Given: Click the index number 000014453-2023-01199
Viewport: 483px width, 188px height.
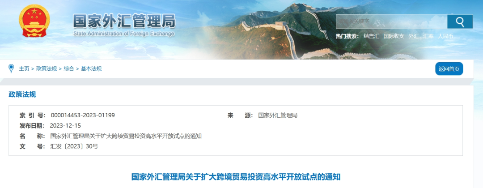Looking at the screenshot, I should (83, 115).
